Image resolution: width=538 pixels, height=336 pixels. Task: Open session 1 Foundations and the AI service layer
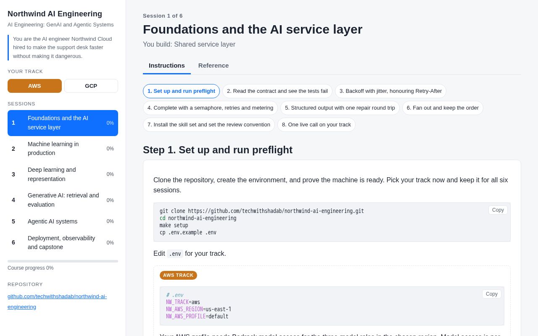coord(63,123)
